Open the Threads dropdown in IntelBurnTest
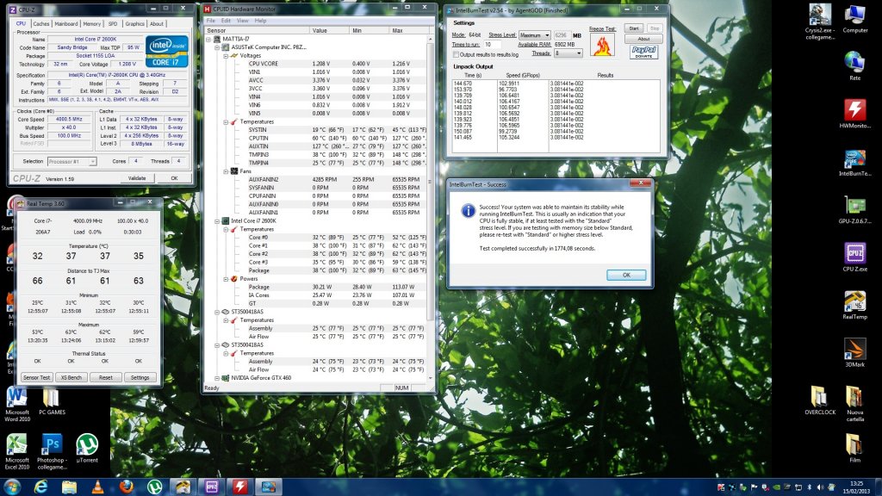This screenshot has height=496, width=882. pyautogui.click(x=568, y=53)
